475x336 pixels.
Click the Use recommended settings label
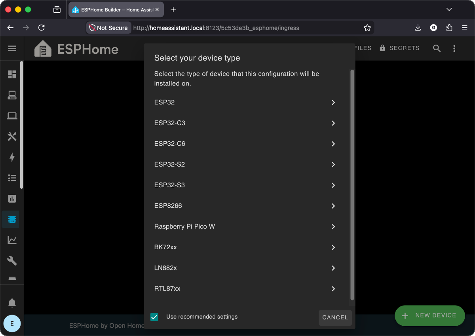tap(202, 317)
